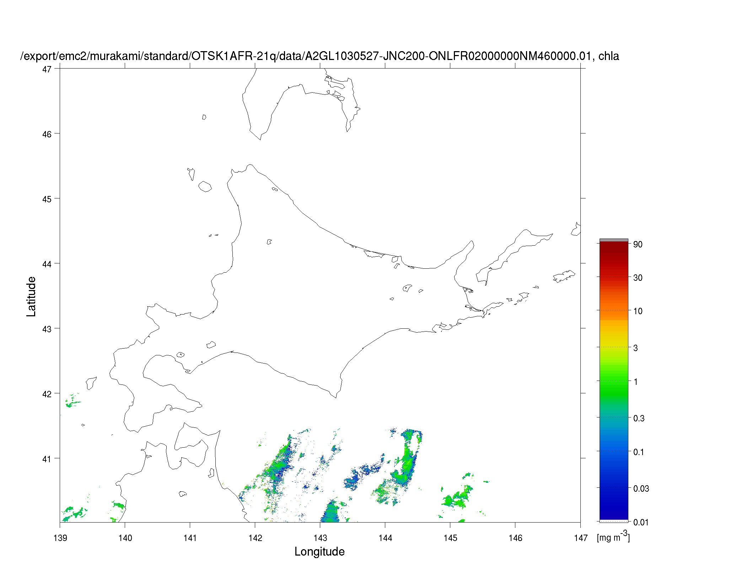
Task: Click colorbar label 90
Action: point(638,244)
